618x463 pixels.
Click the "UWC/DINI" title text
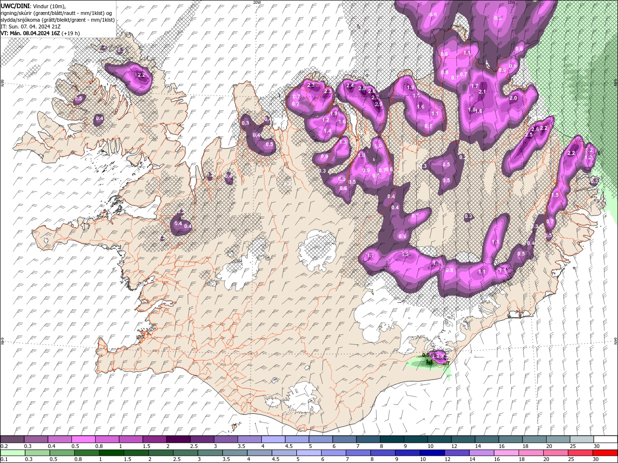(x=15, y=5)
